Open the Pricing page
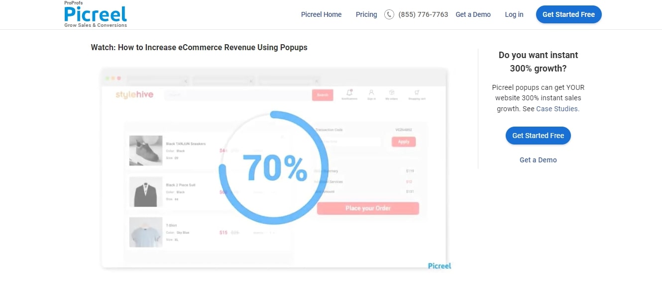Viewport: 662px width, 287px height. point(366,14)
